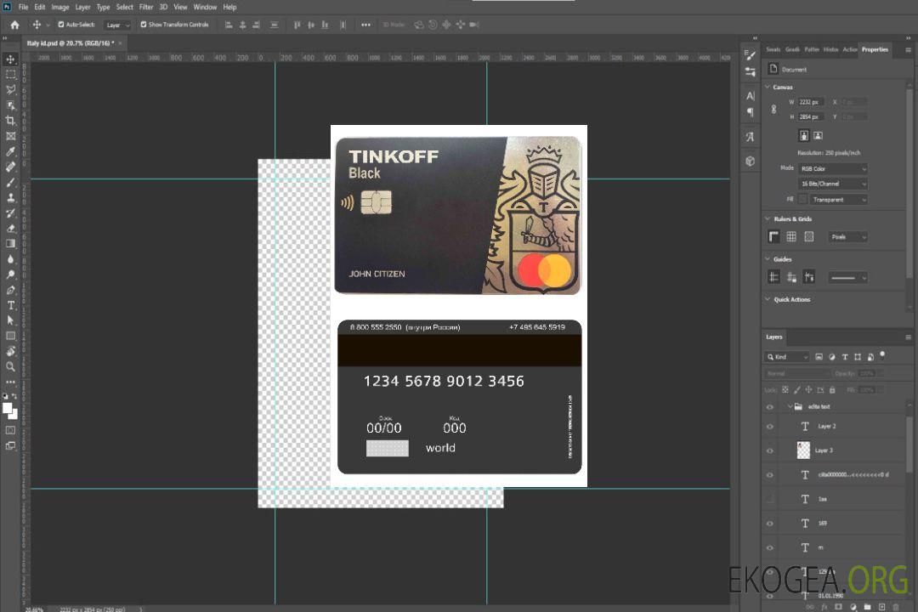Select the Hand tool
This screenshot has height=612, width=918.
tap(10, 351)
